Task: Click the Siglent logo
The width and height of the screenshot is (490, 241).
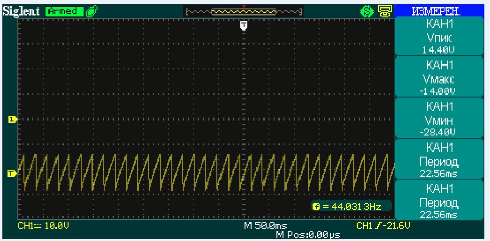Action: pos(22,12)
